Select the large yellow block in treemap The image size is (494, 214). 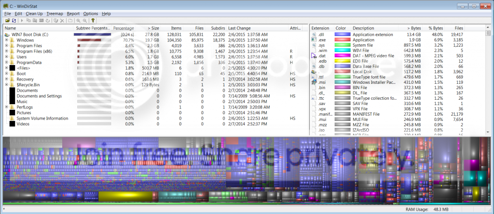[125, 196]
